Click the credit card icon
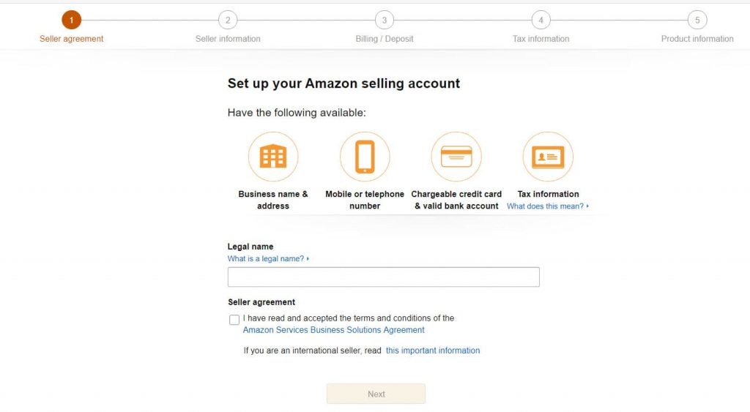Image resolution: width=750 pixels, height=412 pixels. pos(456,157)
